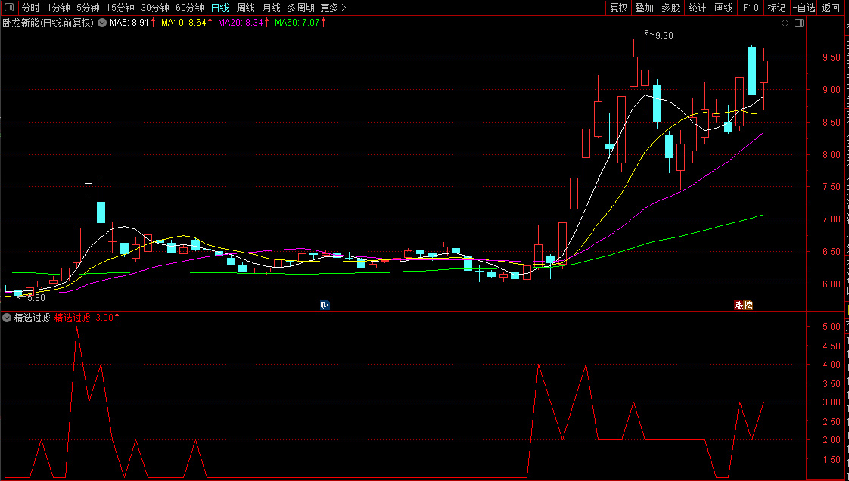Open the 画线 drawing tools
This screenshot has width=849, height=481.
point(723,8)
